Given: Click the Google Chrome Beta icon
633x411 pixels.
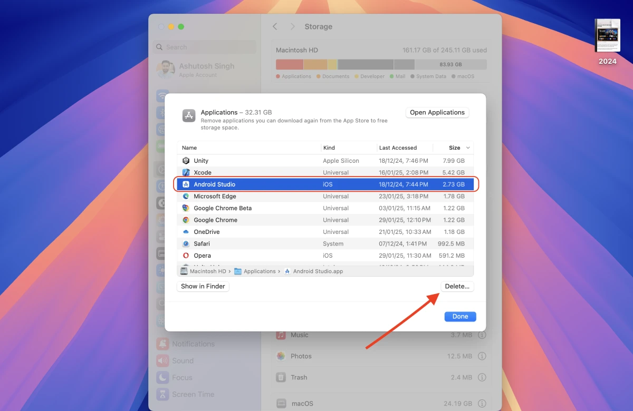Looking at the screenshot, I should coord(186,208).
